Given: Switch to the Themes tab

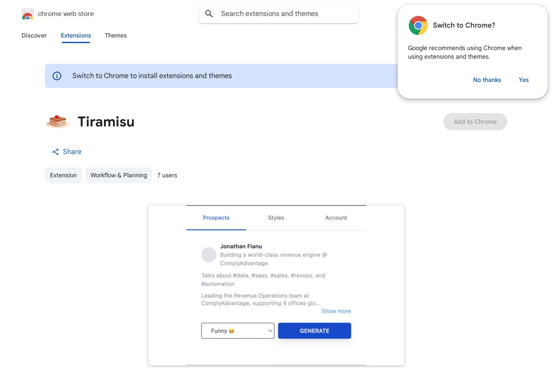Looking at the screenshot, I should click(116, 35).
